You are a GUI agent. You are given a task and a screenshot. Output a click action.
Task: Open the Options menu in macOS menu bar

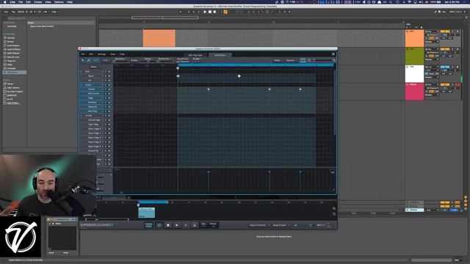[x=59, y=1]
